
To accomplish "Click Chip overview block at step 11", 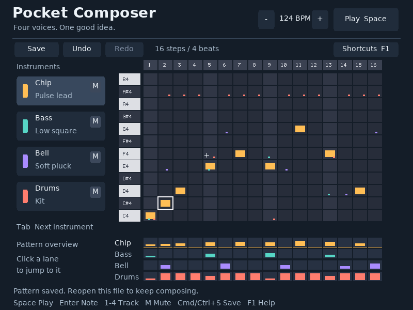I will (300, 243).
